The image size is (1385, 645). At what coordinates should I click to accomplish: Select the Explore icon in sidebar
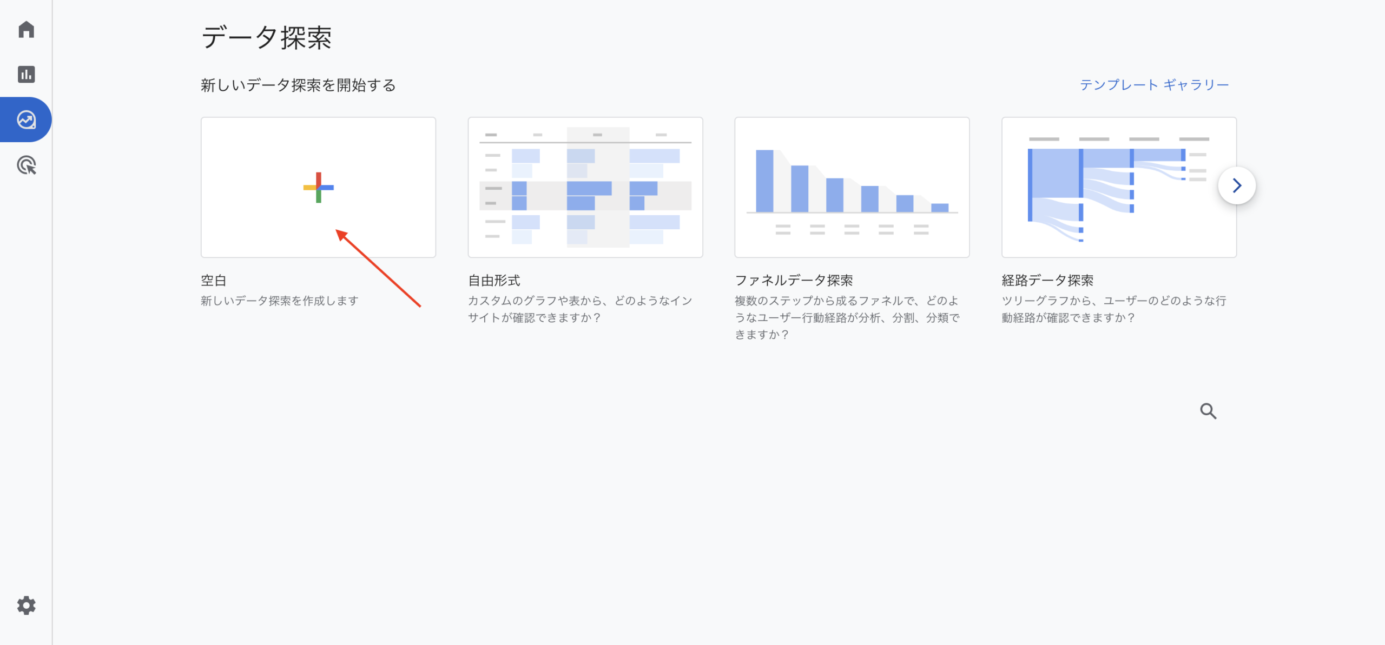pyautogui.click(x=26, y=119)
